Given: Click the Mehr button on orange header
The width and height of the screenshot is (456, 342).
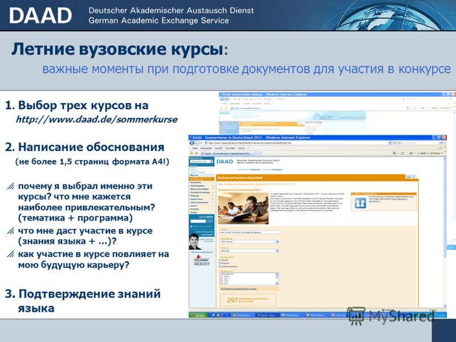Looking at the screenshot, I should (410, 177).
